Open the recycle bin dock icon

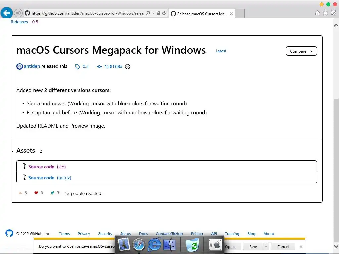[192, 245]
